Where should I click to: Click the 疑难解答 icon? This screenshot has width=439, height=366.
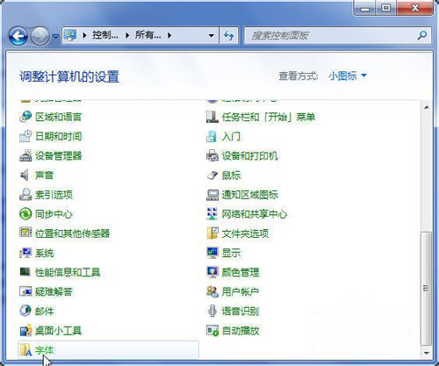click(25, 291)
